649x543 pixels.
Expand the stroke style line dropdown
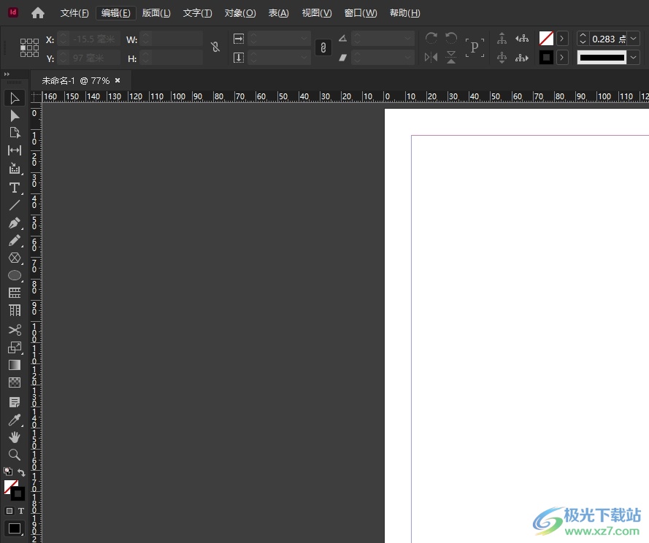633,58
